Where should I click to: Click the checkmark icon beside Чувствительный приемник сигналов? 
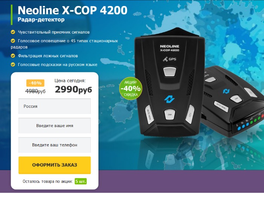click(13, 32)
